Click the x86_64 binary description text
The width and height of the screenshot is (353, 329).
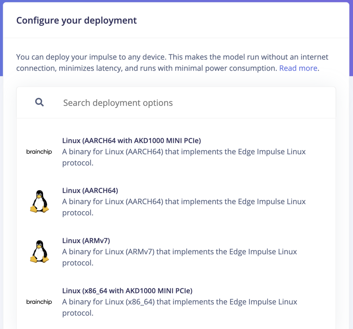pos(180,307)
